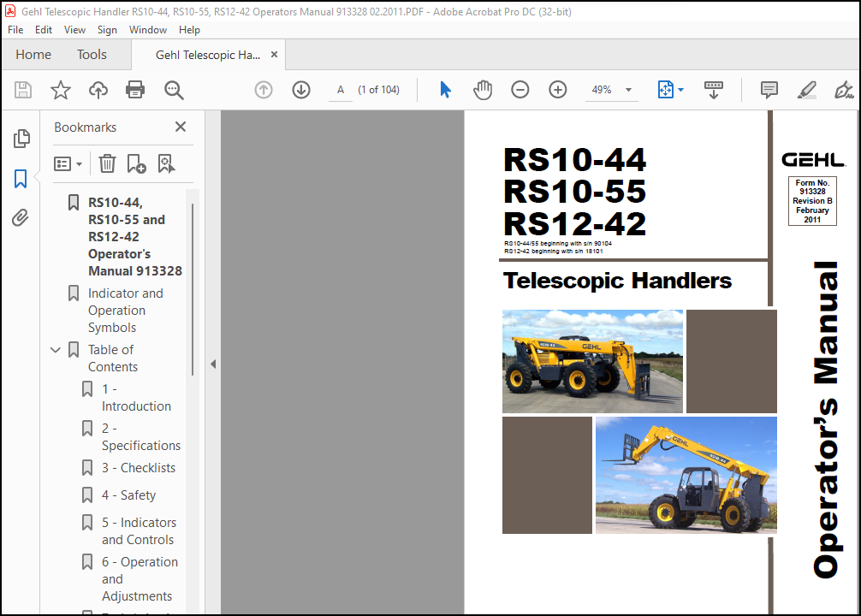Open 6 - Operation and Adjustments bookmark
This screenshot has height=616, width=861.
point(140,578)
